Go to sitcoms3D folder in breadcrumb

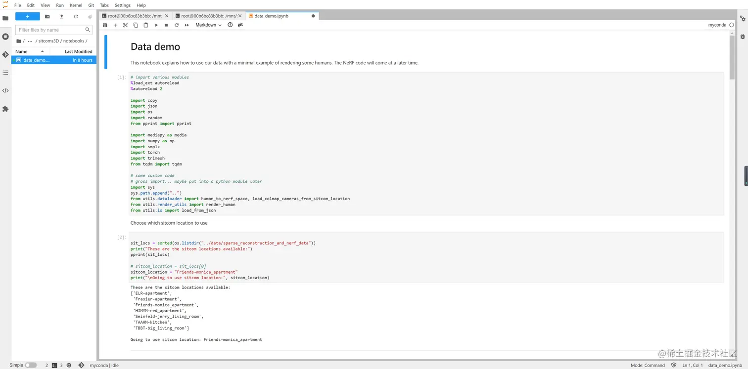pos(48,41)
